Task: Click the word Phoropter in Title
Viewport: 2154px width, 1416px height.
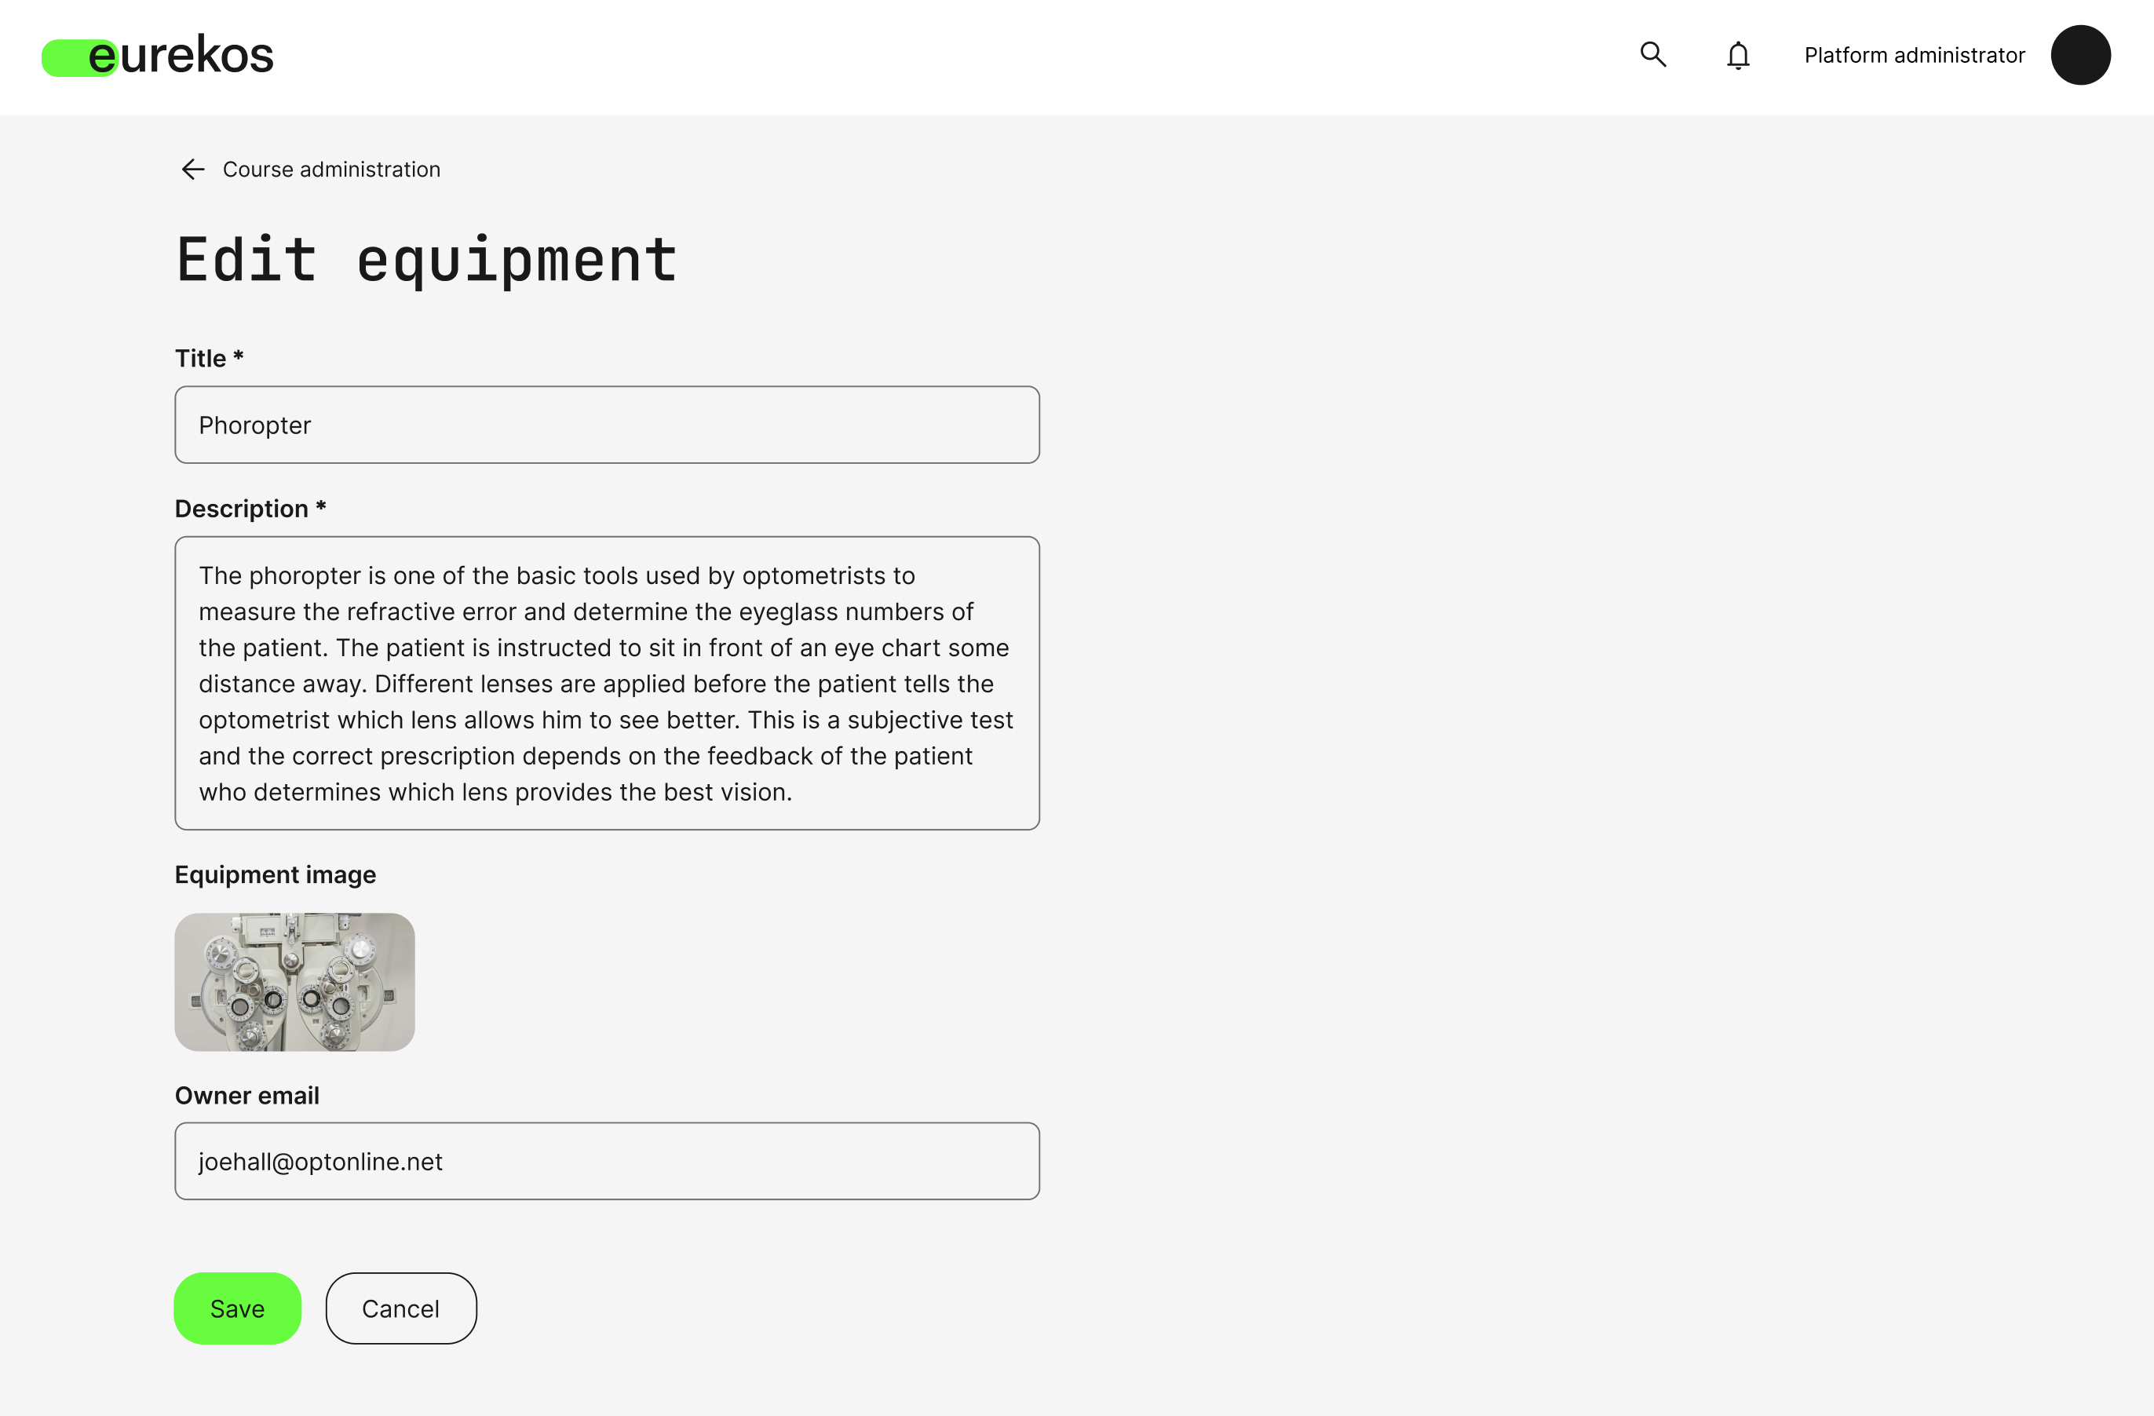Action: point(255,425)
